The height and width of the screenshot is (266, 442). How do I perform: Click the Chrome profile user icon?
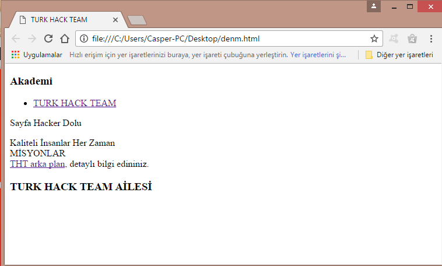coord(374,6)
